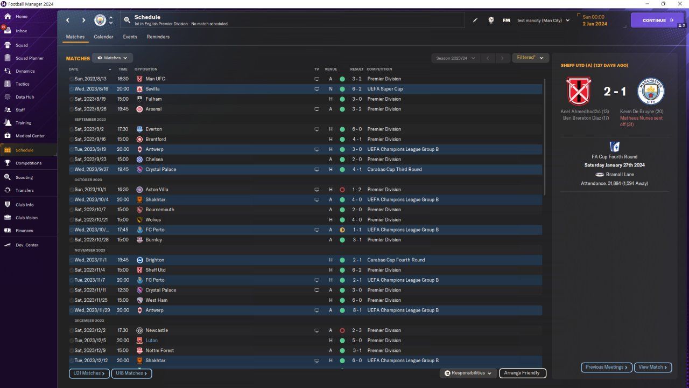Go to the previous season arrow
Viewport: 689px width, 388px height.
point(488,58)
